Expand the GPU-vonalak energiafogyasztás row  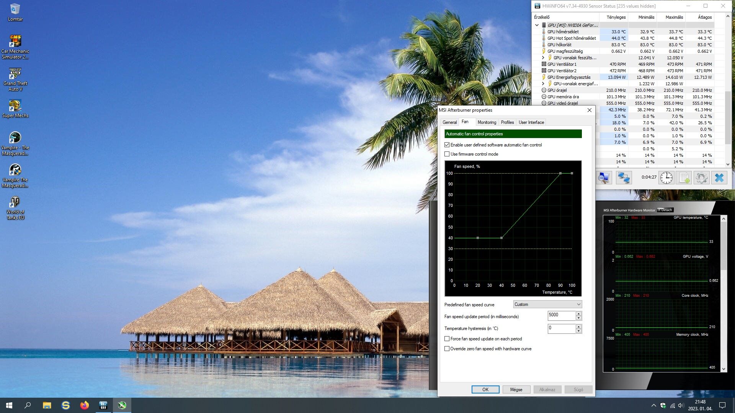[x=543, y=84]
